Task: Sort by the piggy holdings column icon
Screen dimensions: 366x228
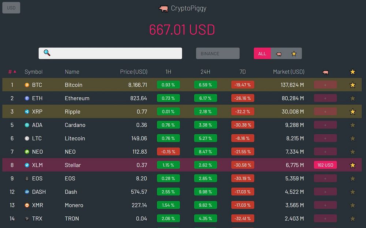Action: (x=325, y=72)
